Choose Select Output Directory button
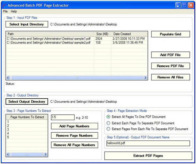Image resolution: width=196 pixels, height=164 pixels. (27, 102)
